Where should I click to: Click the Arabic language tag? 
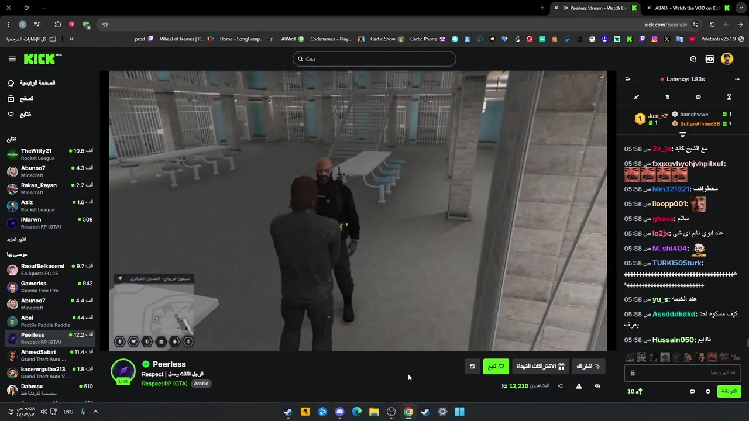click(201, 384)
